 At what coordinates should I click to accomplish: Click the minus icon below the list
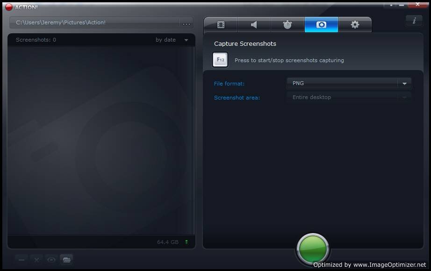coord(22,260)
